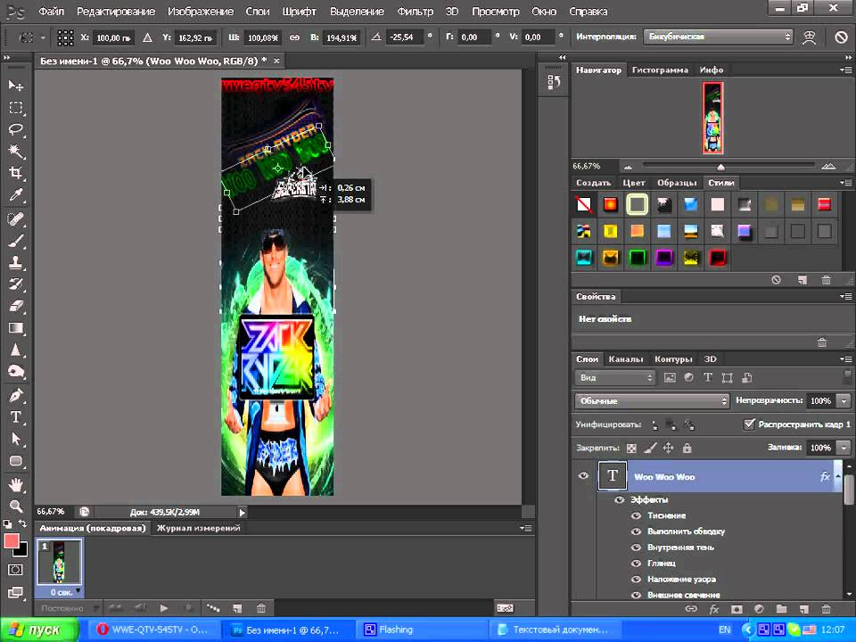Select the Gradient tool
Screen dimensions: 856x642
point(16,328)
